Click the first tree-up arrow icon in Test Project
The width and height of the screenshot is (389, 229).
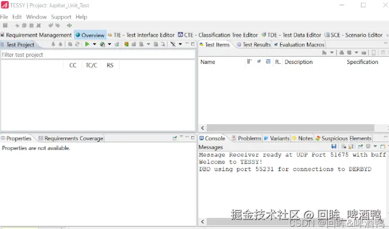pos(53,44)
